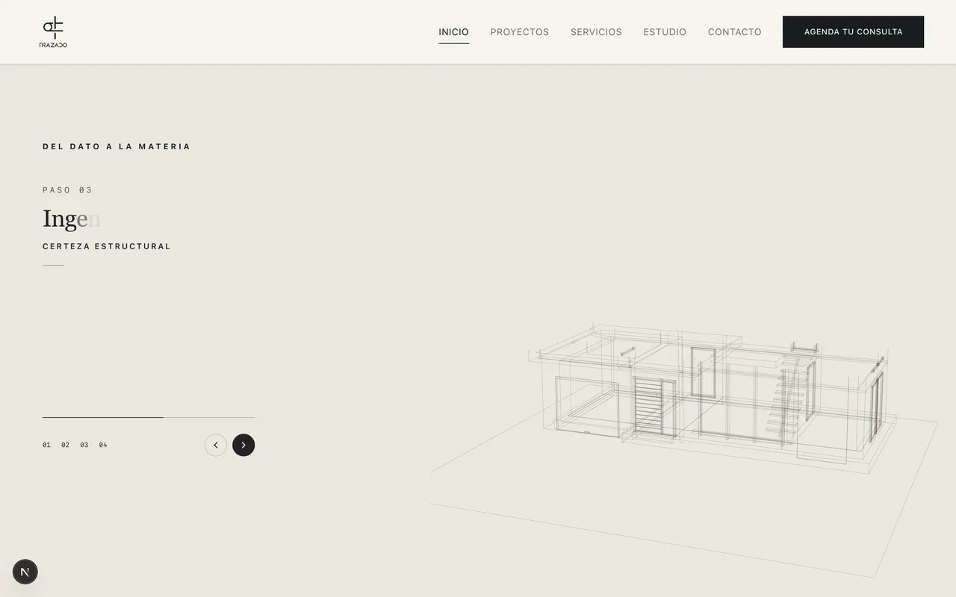Jump to step 04 indicator
The width and height of the screenshot is (956, 597).
[x=103, y=445]
